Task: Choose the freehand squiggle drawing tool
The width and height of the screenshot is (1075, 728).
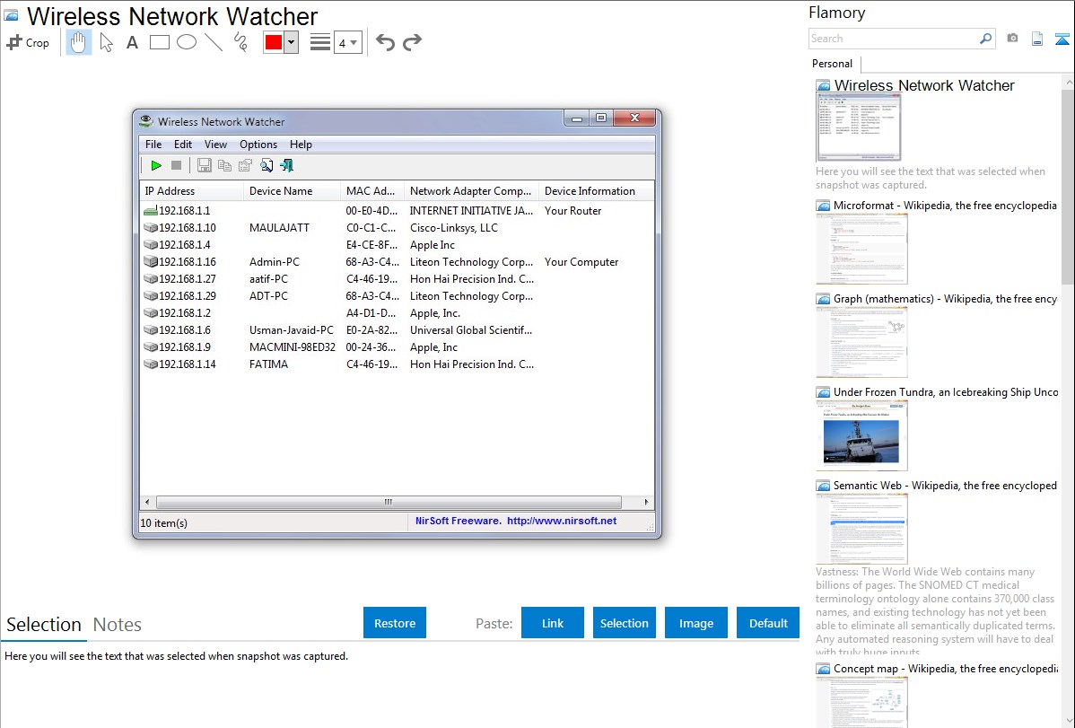Action: 240,42
